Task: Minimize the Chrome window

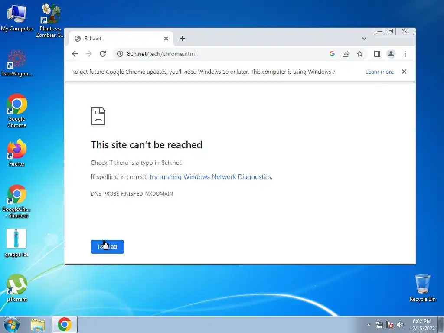Action: pyautogui.click(x=379, y=31)
